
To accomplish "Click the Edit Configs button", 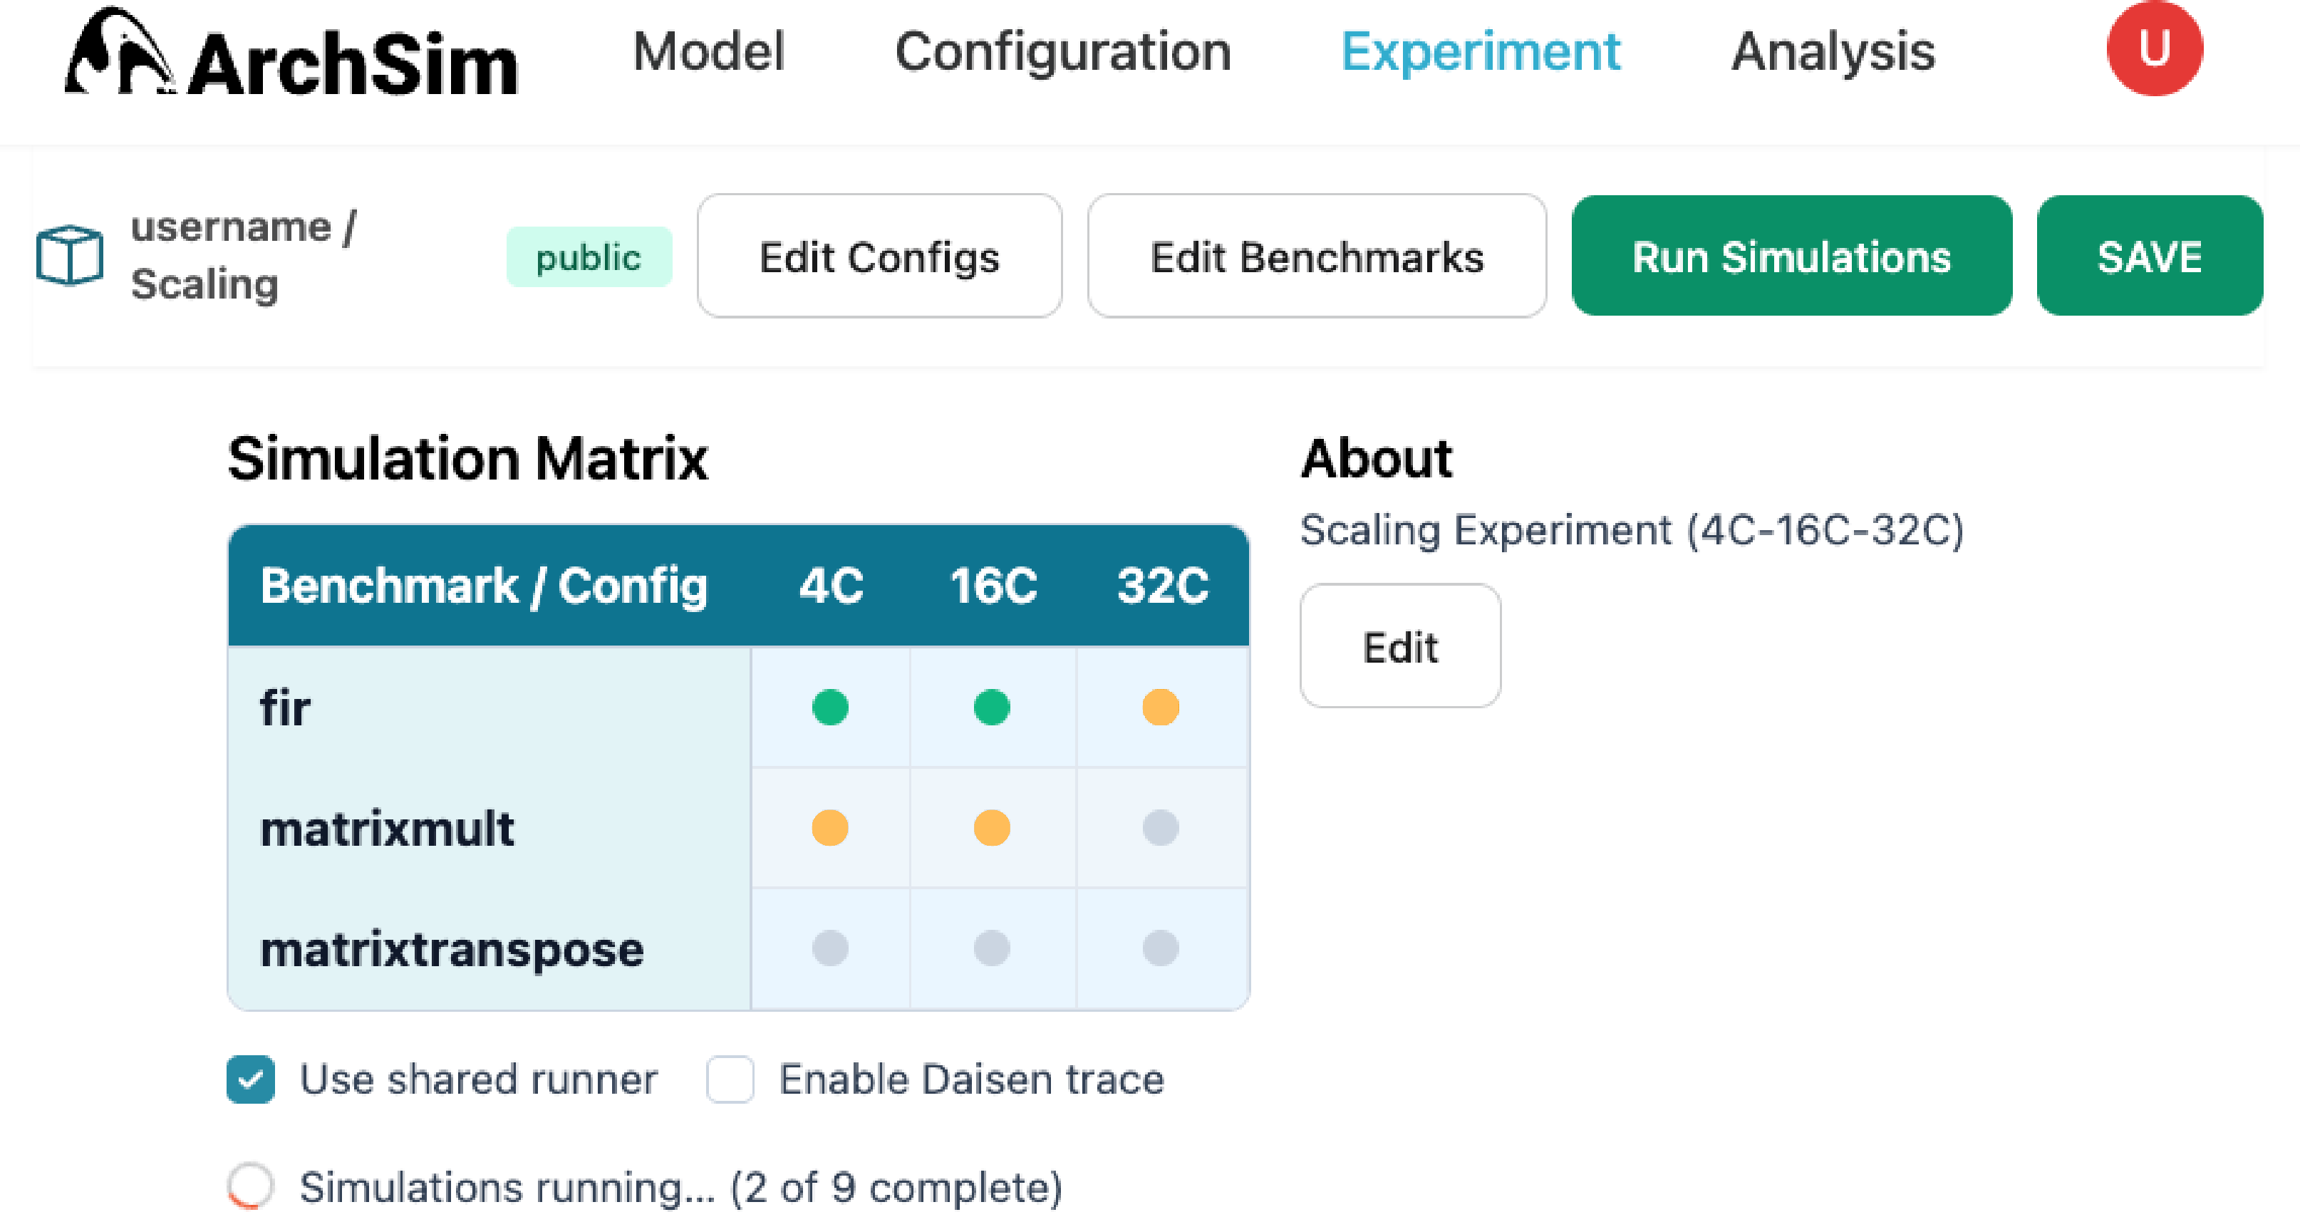I will (x=879, y=257).
